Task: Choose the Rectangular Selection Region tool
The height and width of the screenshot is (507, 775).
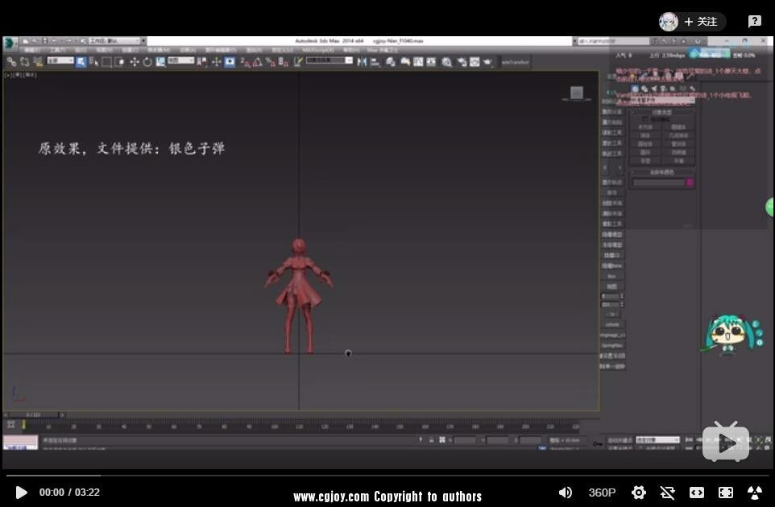Action: pyautogui.click(x=107, y=62)
